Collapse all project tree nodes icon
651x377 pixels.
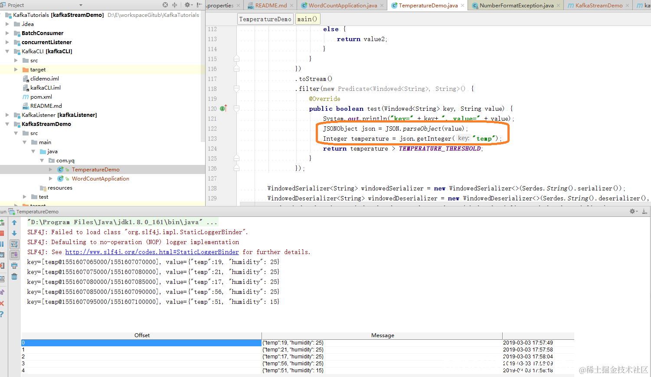[175, 5]
